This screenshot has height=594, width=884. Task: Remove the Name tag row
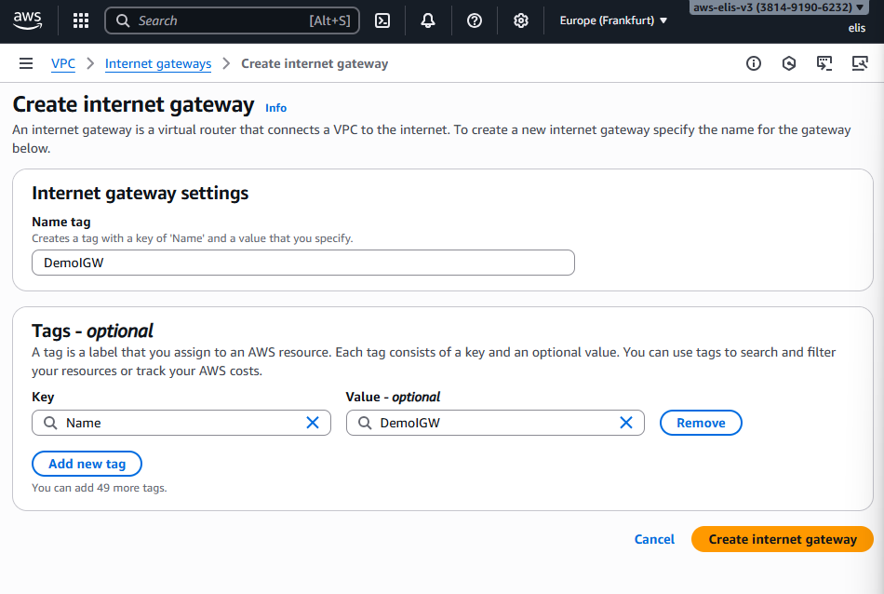[700, 423]
